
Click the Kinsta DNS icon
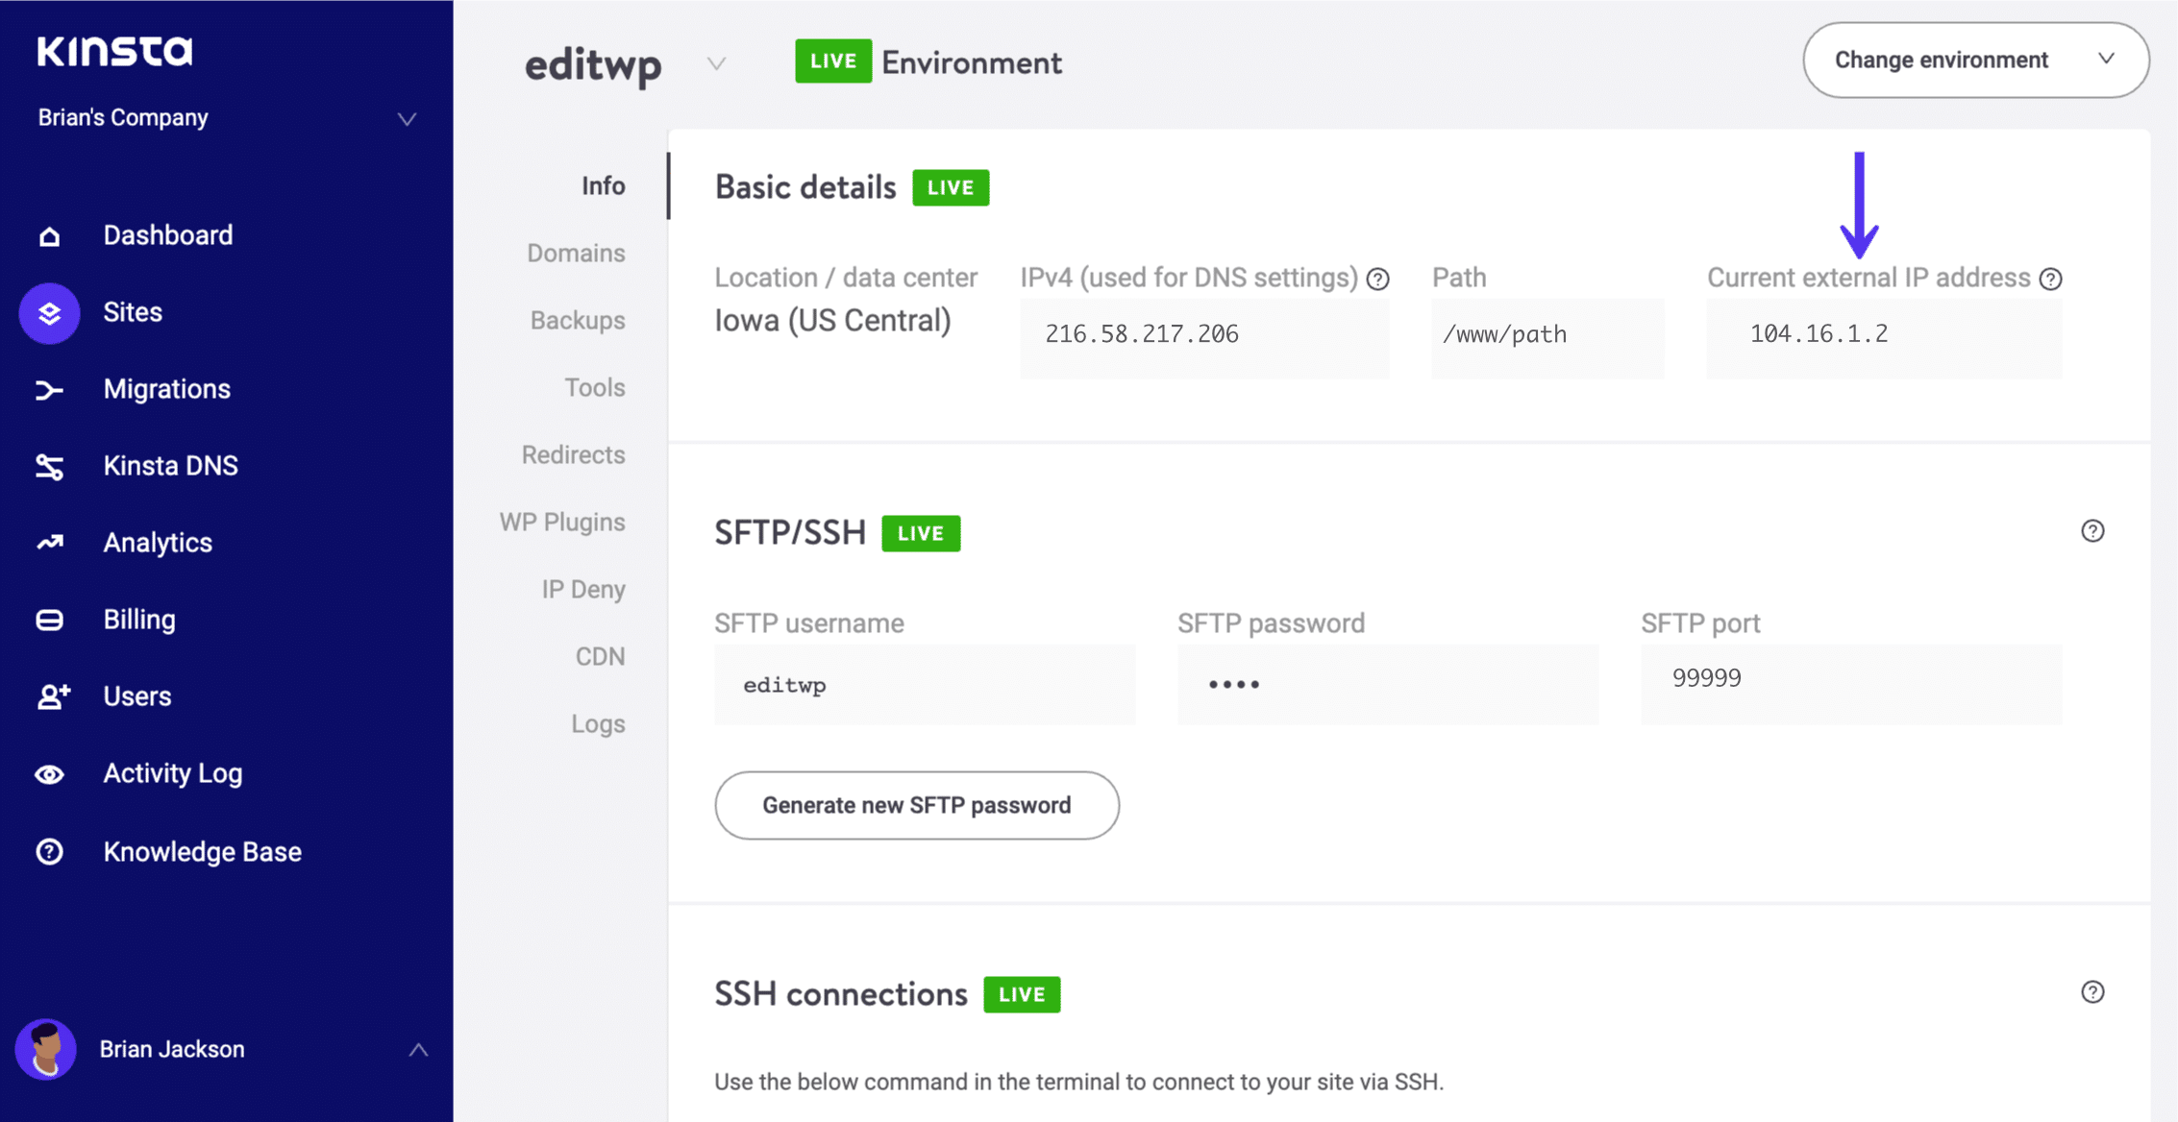pos(49,467)
